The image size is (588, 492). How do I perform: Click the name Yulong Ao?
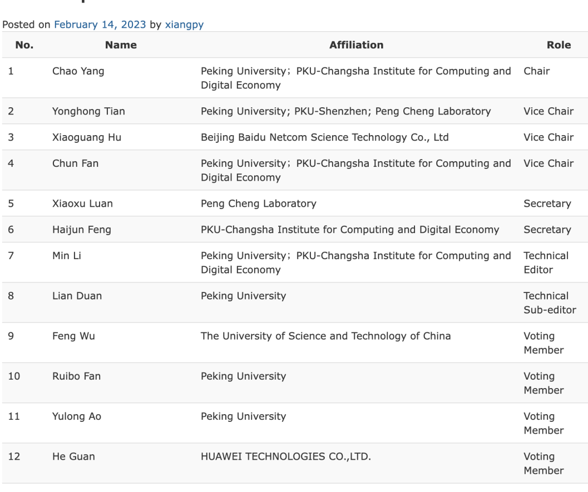point(77,416)
